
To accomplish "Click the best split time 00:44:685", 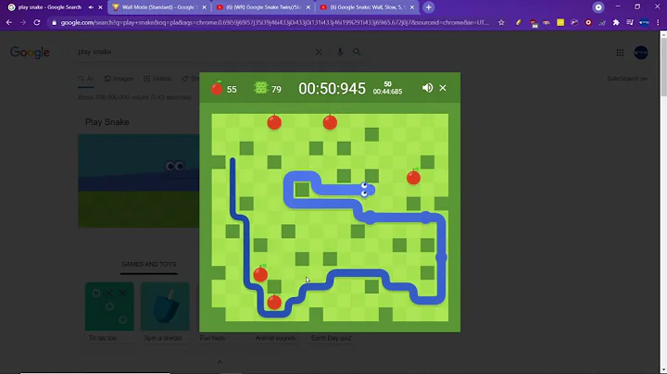I will coord(387,92).
